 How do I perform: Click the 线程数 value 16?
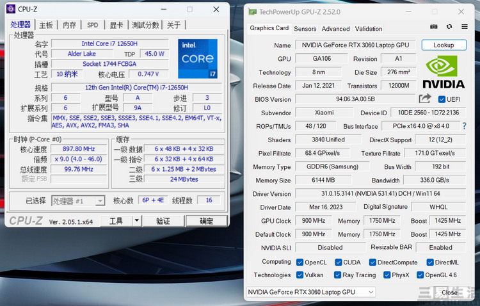[209, 200]
